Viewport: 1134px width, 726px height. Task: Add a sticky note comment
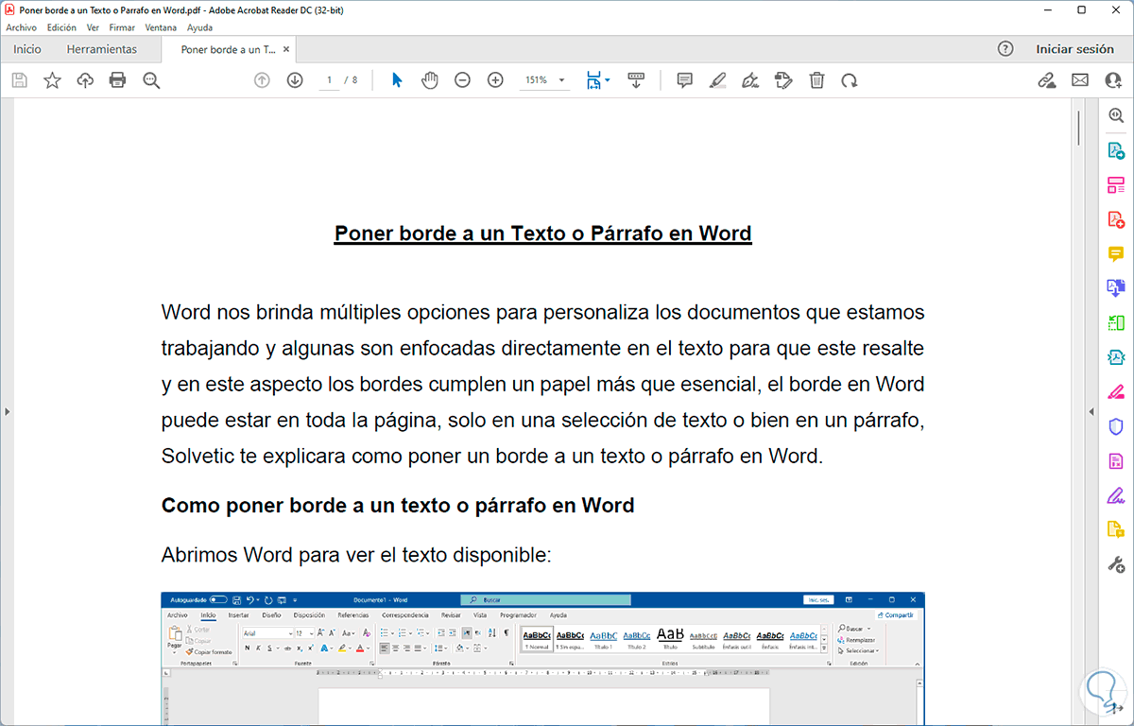click(685, 80)
